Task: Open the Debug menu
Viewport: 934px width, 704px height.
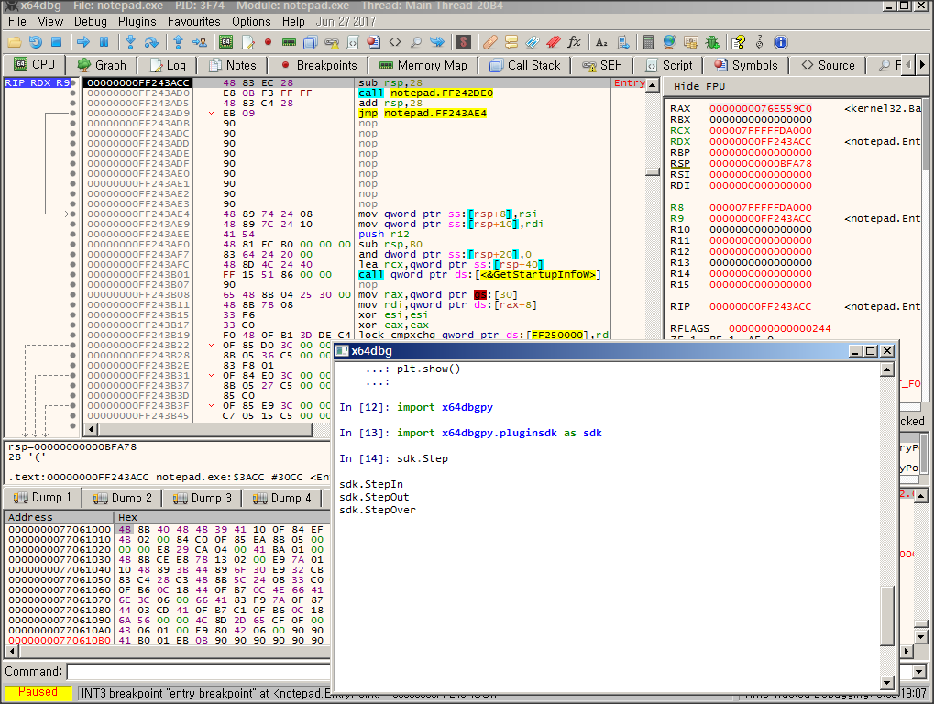Action: tap(90, 21)
